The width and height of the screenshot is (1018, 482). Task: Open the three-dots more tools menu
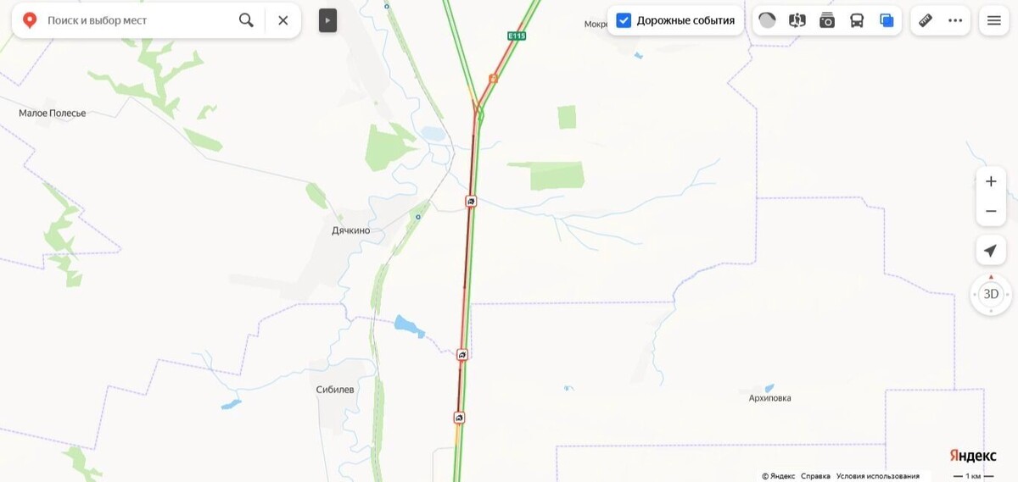[955, 20]
